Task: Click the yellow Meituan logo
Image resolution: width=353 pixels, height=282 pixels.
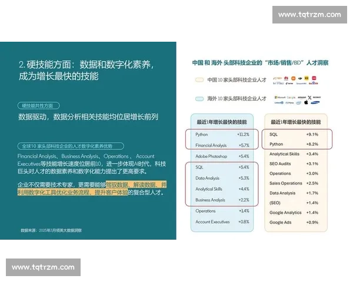Action: [307, 78]
